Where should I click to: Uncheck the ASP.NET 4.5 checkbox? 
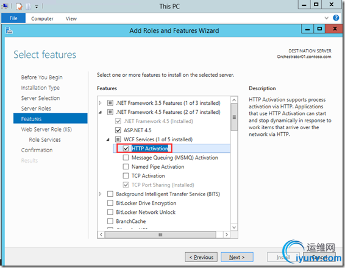(x=118, y=130)
